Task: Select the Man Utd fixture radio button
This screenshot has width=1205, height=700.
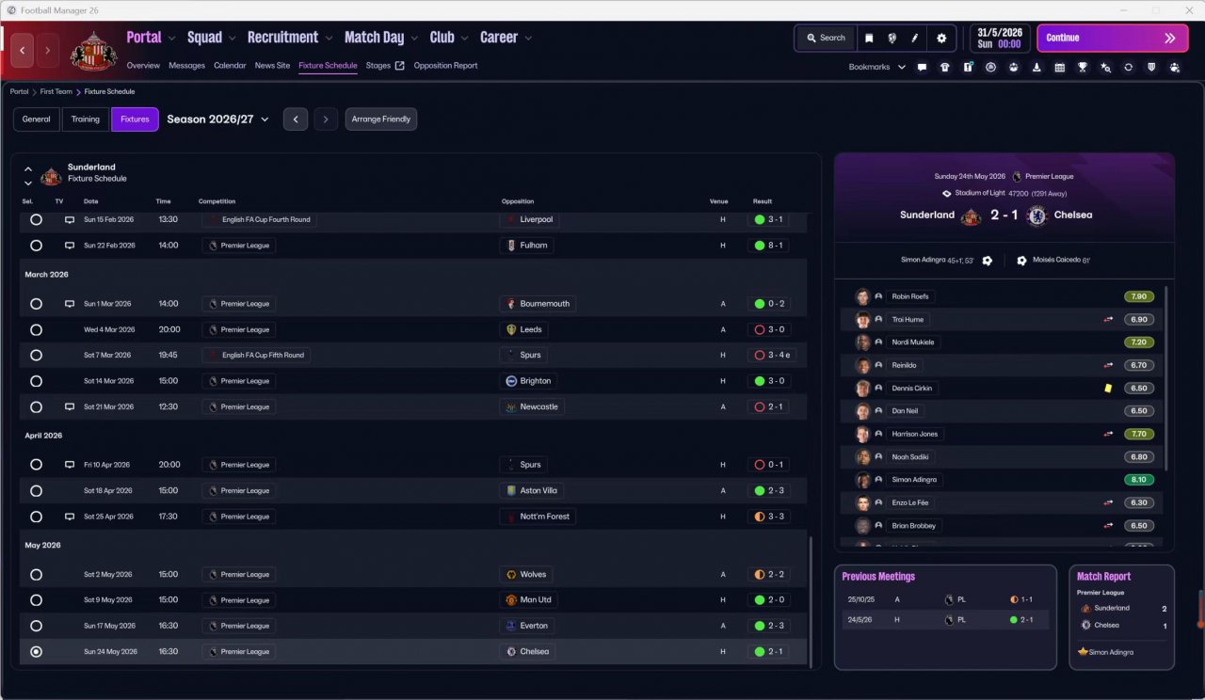Action: pos(36,600)
